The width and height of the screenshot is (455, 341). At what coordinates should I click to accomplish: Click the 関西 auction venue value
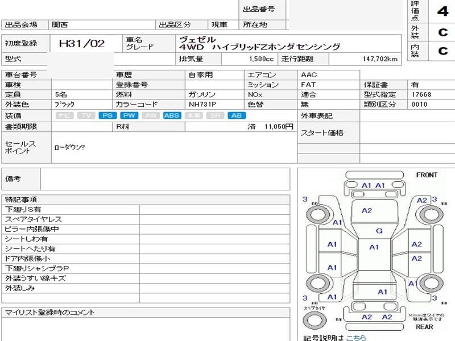coord(60,24)
